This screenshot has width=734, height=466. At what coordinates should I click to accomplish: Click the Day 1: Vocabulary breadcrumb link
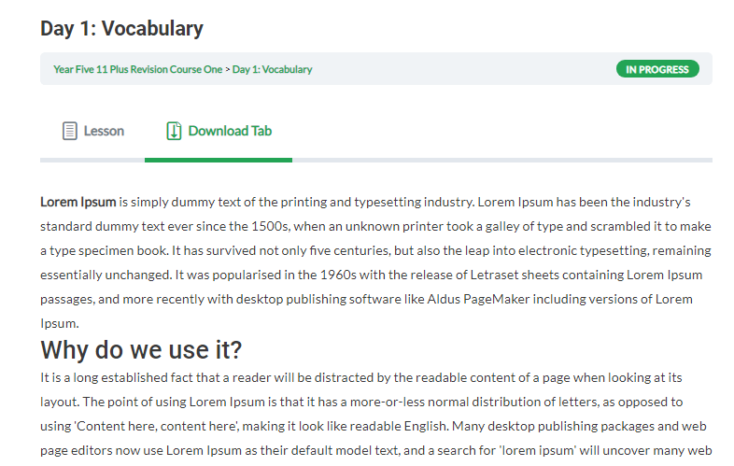click(x=272, y=69)
